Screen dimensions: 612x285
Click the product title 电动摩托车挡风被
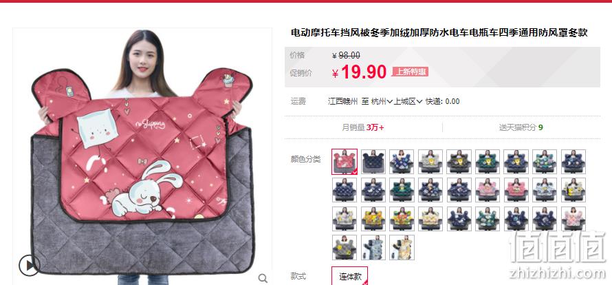pos(439,33)
